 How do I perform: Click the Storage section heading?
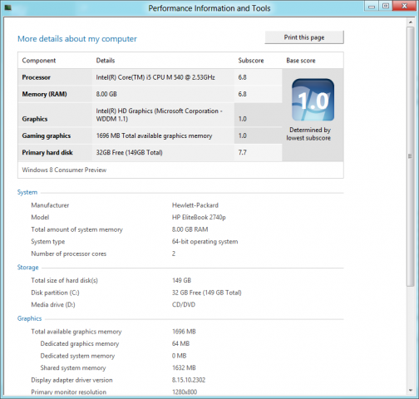point(27,268)
